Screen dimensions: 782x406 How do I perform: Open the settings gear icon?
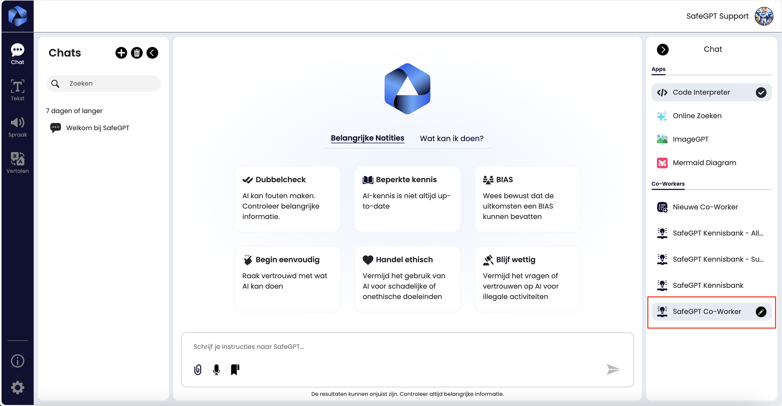tap(17, 387)
